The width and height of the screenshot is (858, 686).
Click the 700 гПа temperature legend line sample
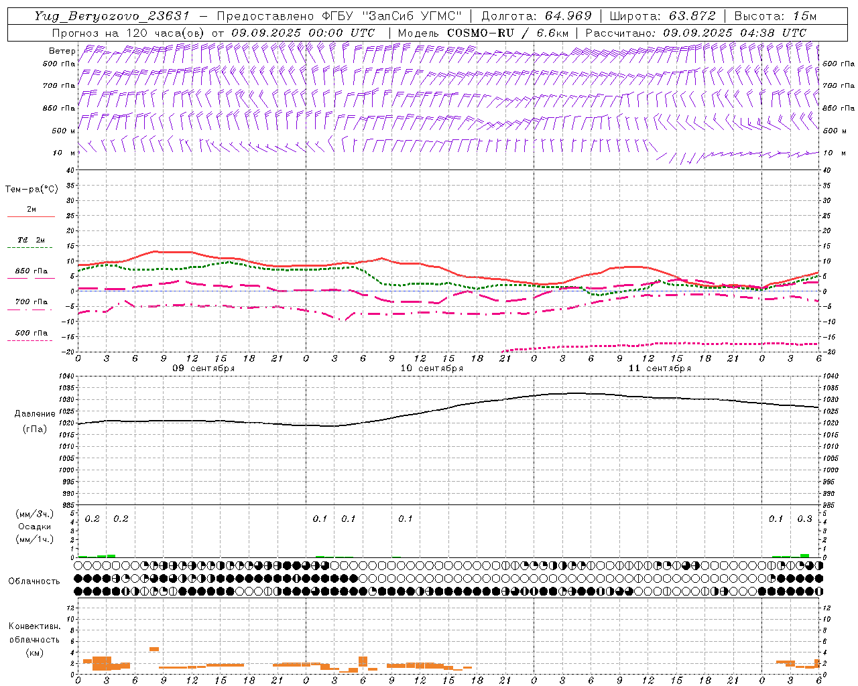(x=30, y=310)
